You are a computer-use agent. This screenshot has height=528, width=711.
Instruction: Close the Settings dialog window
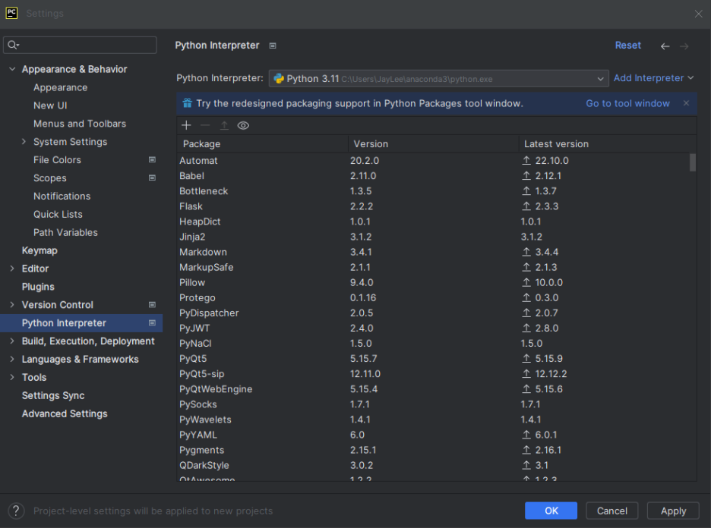coord(698,14)
